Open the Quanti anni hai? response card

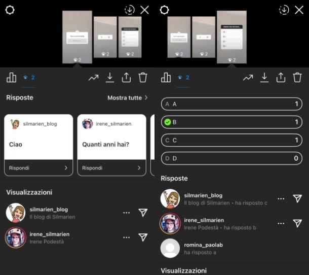click(x=112, y=145)
